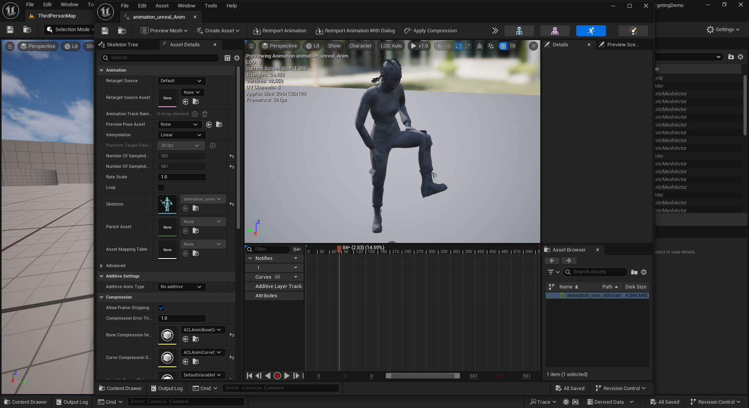This screenshot has height=408, width=749.
Task: Reset Bone Compression Settings to default
Action: pos(232,335)
